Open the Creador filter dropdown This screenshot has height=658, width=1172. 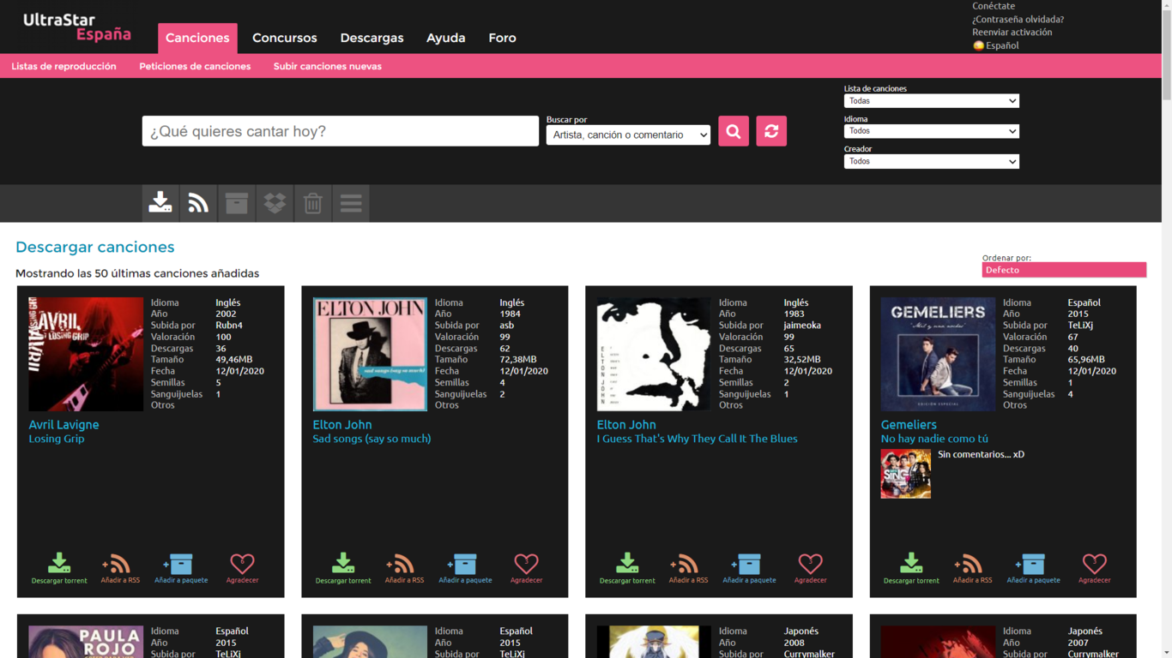click(931, 161)
